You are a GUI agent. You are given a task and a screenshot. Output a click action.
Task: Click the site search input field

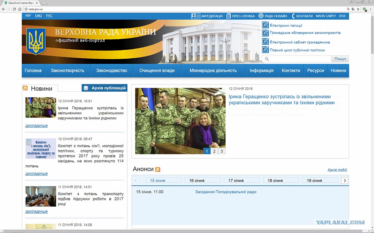(x=297, y=59)
